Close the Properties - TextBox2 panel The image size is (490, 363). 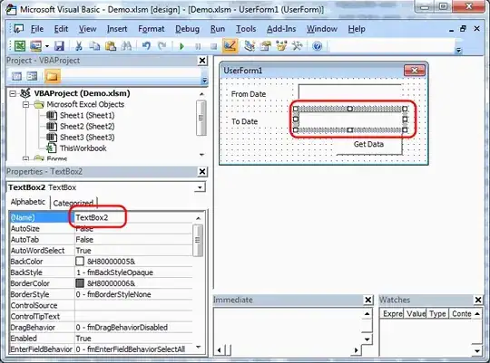pos(202,171)
